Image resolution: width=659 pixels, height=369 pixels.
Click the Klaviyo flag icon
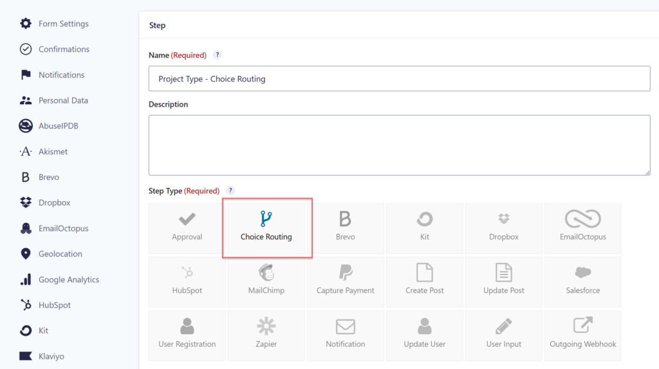pyautogui.click(x=26, y=356)
